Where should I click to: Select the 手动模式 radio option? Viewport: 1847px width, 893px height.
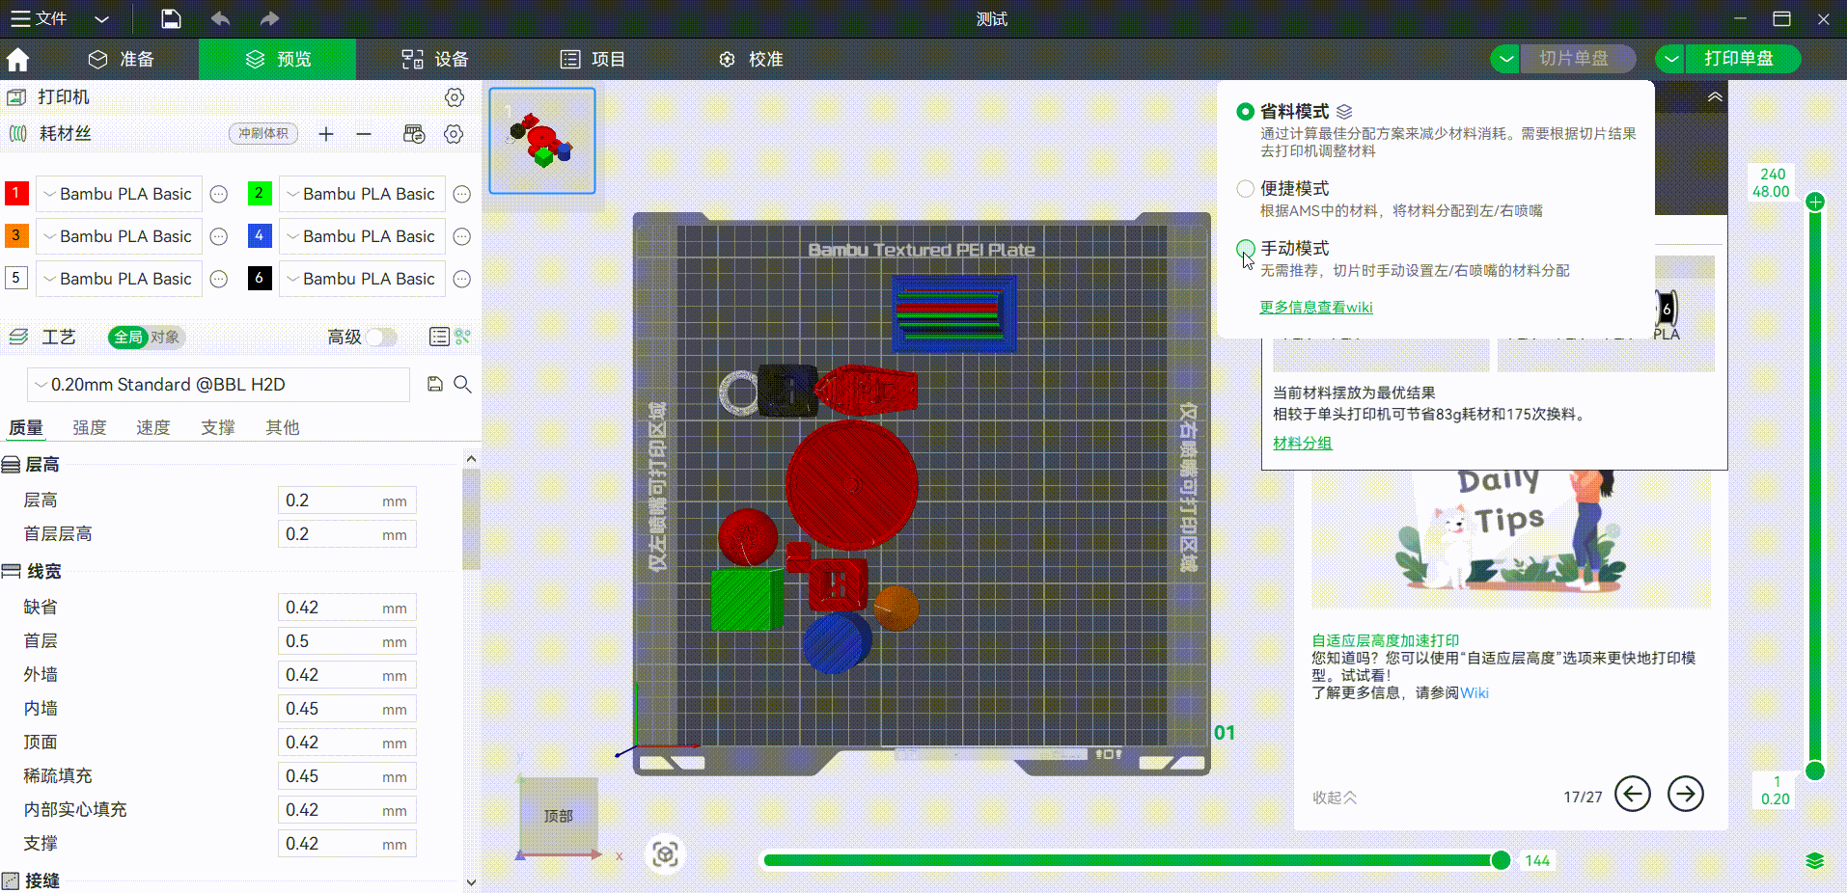(1245, 248)
